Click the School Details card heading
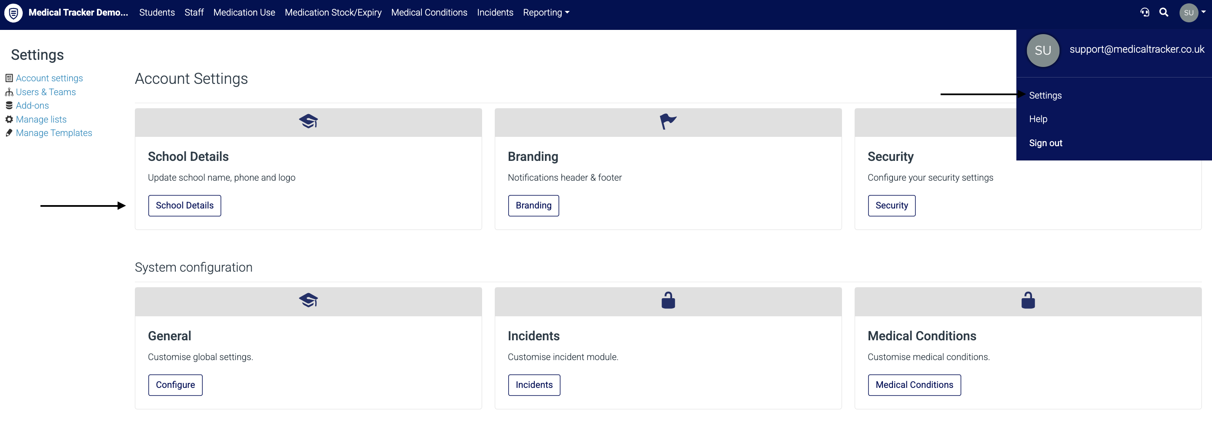This screenshot has width=1212, height=438. coord(188,157)
